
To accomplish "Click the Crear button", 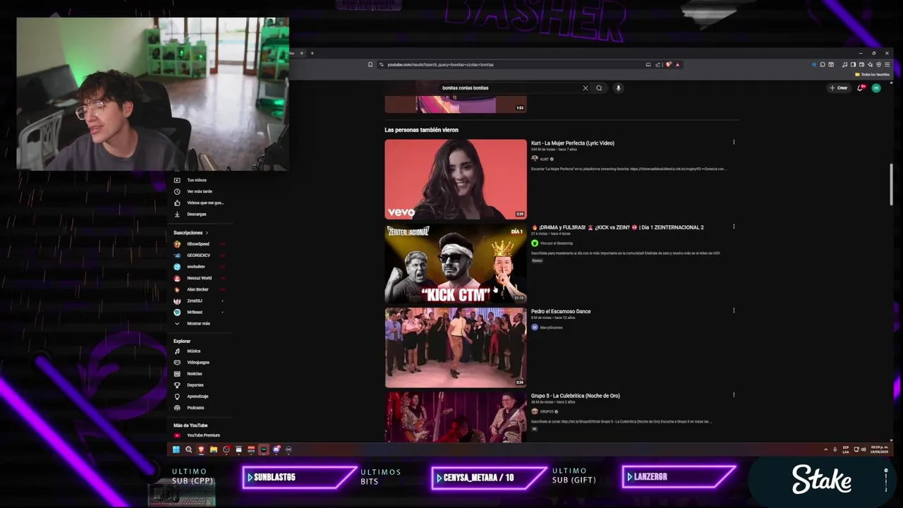I will point(839,88).
